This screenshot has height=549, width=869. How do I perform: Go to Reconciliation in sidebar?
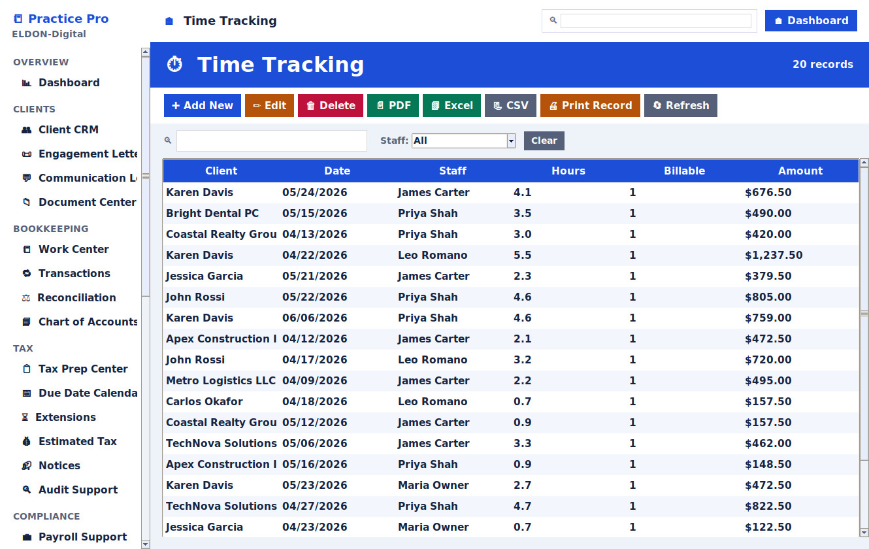pos(76,298)
